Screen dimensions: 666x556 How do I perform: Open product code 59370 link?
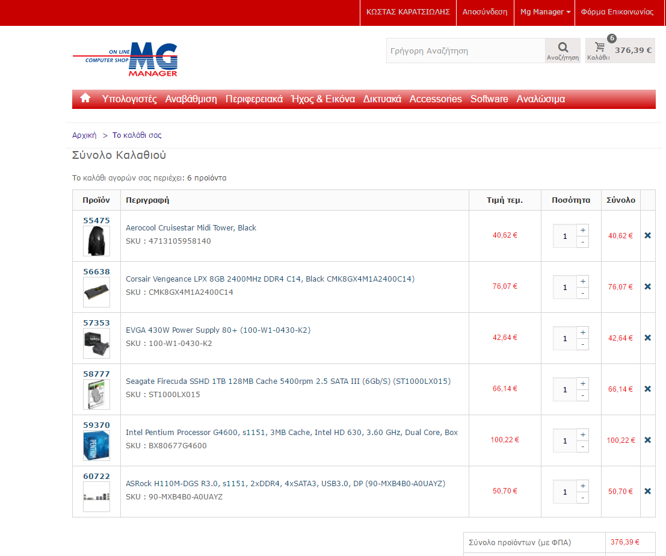coord(96,425)
